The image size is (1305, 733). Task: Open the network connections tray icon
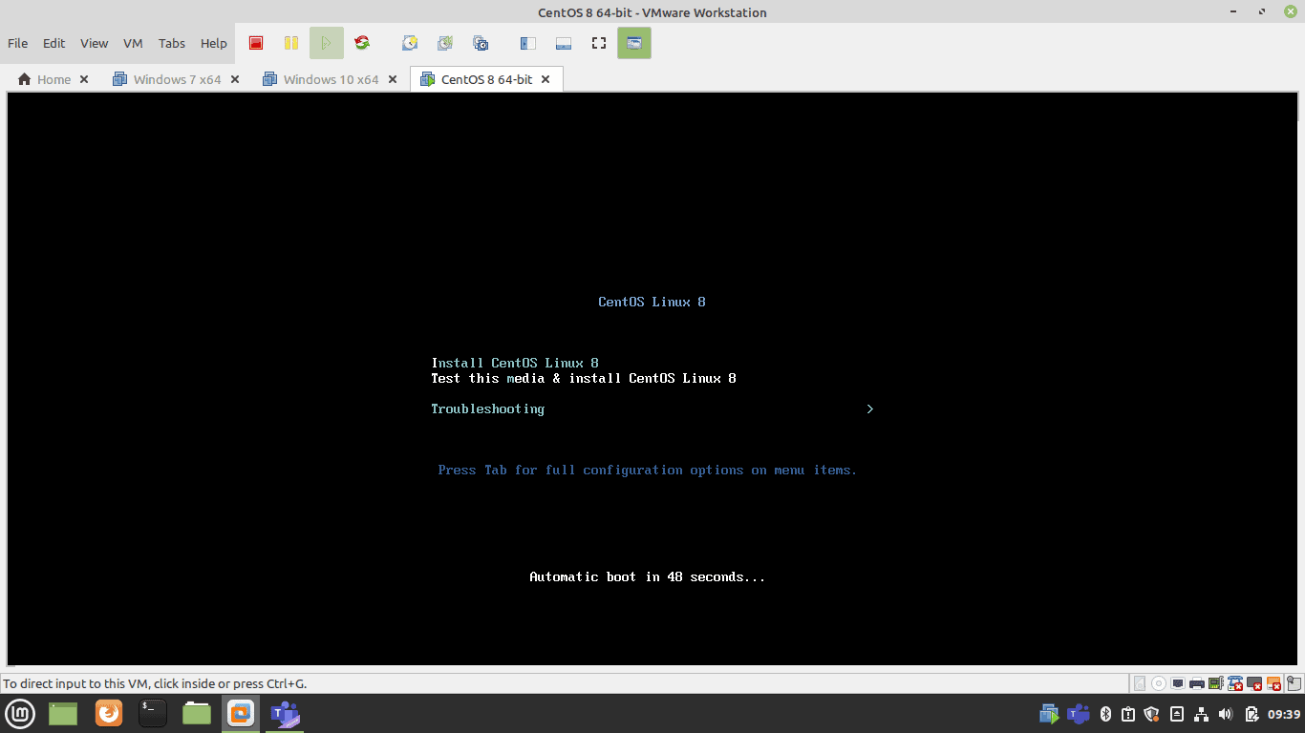1202,714
